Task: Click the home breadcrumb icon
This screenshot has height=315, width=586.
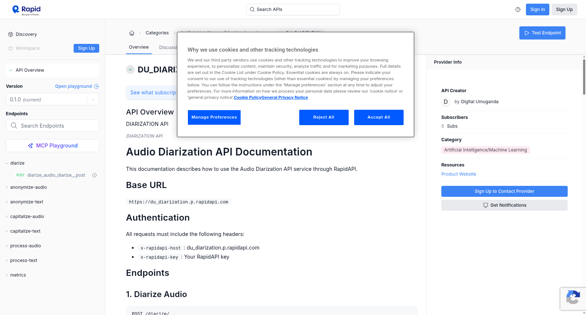Action: click(x=132, y=33)
